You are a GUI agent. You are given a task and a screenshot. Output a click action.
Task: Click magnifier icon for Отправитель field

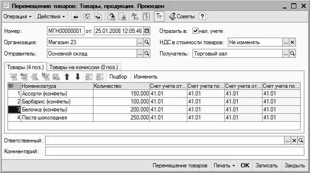point(147,54)
